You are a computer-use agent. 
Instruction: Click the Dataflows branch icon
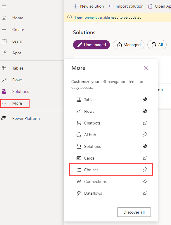tap(79, 193)
